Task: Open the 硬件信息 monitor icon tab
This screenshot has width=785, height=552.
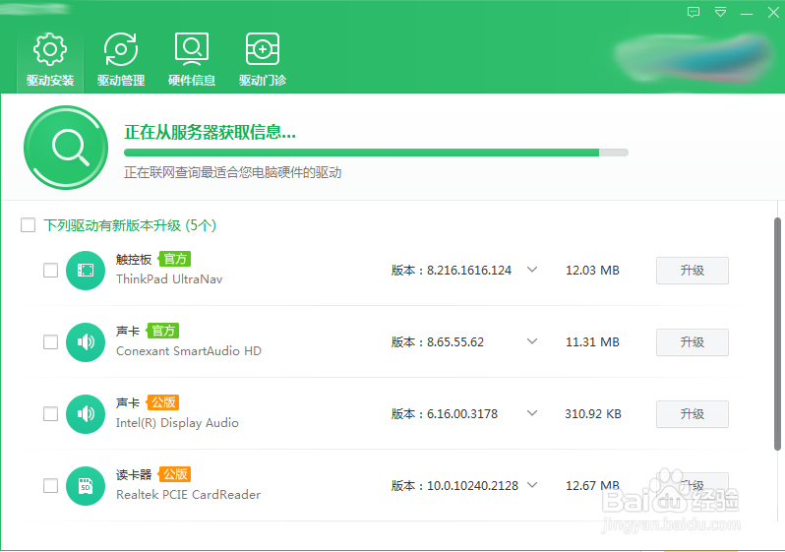Action: point(191,49)
